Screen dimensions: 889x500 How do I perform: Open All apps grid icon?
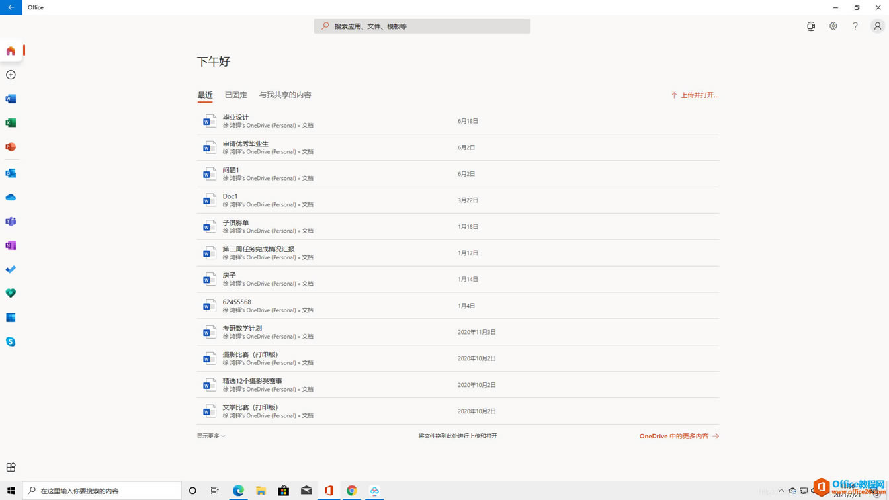[11, 467]
